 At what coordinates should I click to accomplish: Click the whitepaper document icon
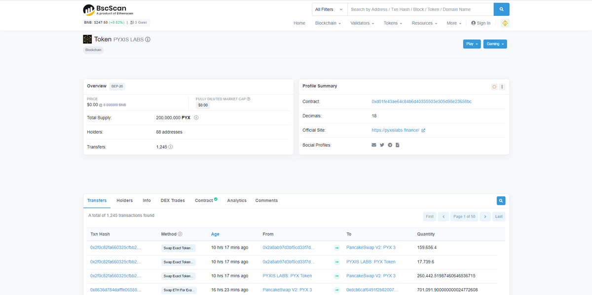[398, 145]
